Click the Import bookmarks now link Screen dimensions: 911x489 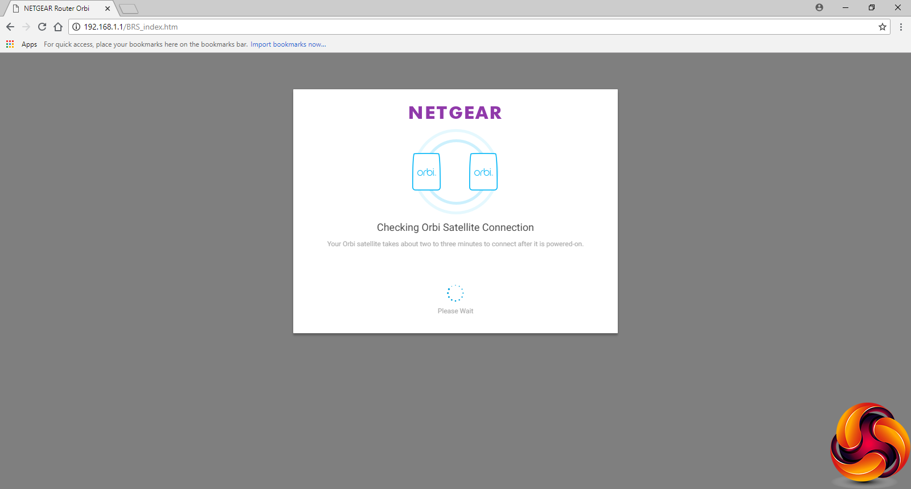(288, 44)
